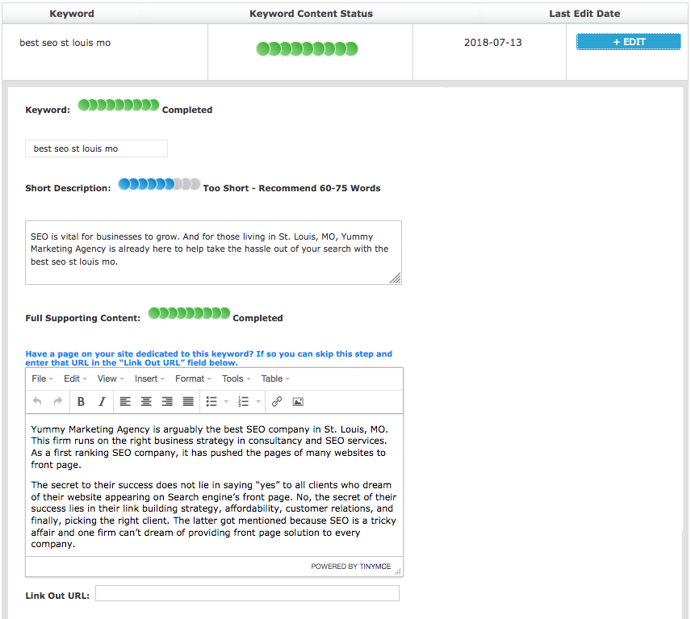Apply italic formatting in the editor

[x=102, y=401]
